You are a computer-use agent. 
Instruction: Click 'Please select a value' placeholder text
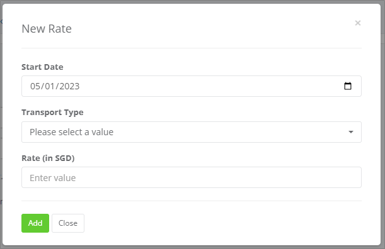[71, 132]
